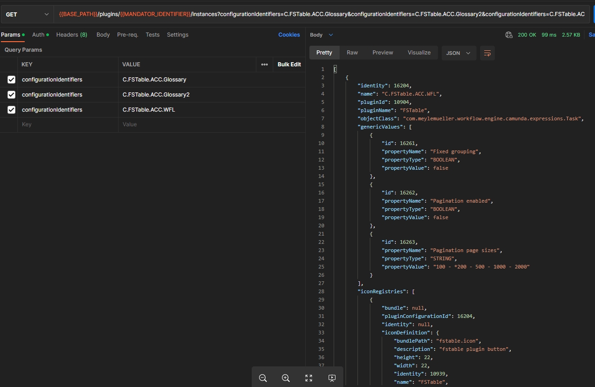Click the request URL field

[x=322, y=15]
